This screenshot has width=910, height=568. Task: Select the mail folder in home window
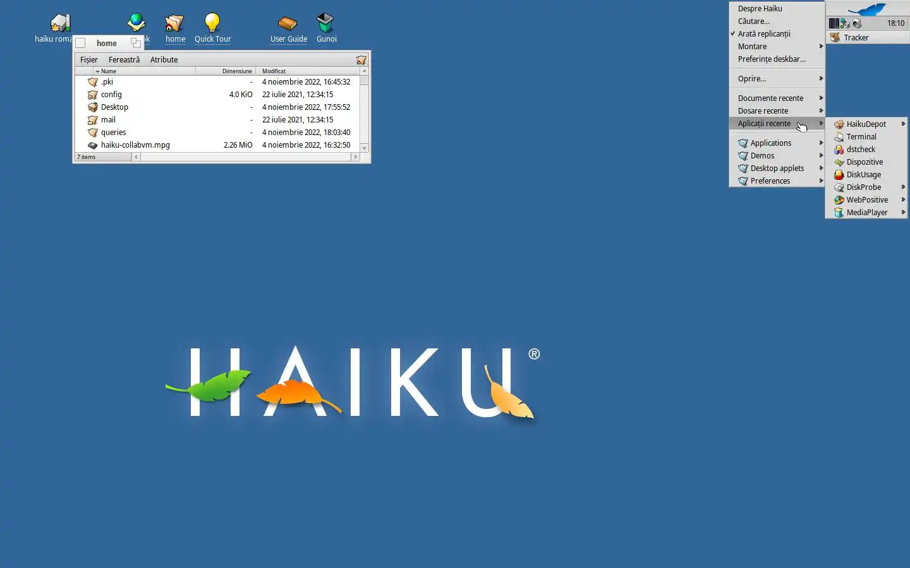pos(102,120)
